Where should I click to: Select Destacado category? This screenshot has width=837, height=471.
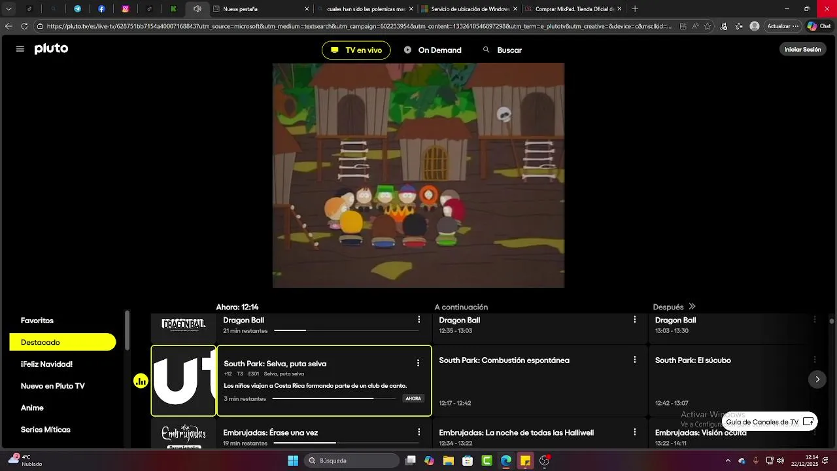(63, 342)
